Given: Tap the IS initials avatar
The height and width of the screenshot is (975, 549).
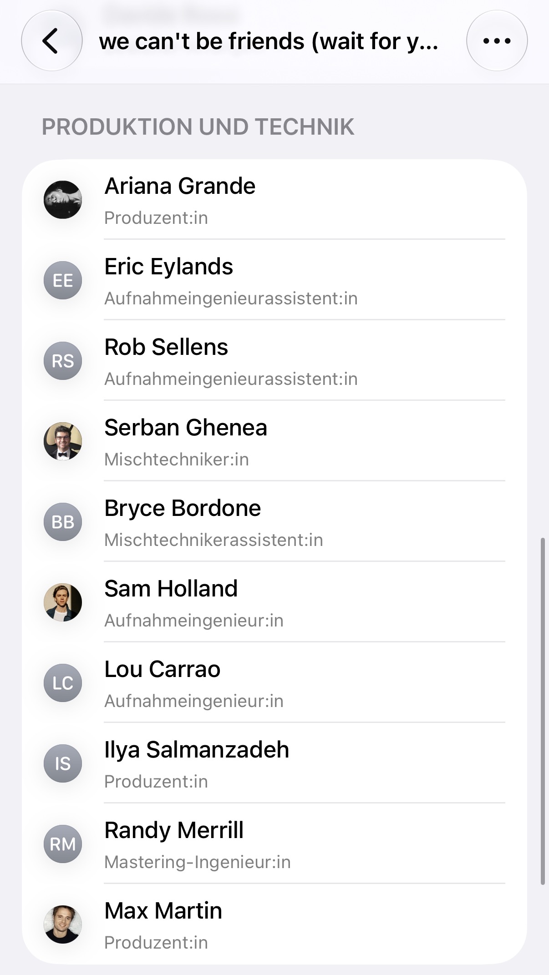Looking at the screenshot, I should 63,763.
